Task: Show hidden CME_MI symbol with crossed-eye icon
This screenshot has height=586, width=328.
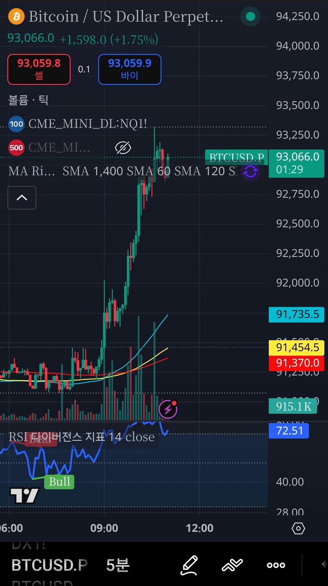Action: [123, 148]
